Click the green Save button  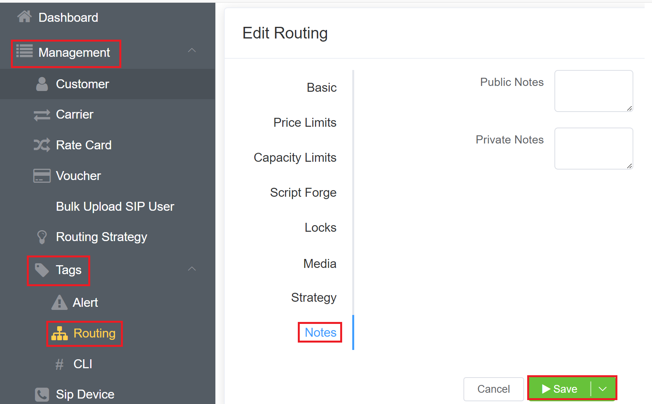[560, 389]
